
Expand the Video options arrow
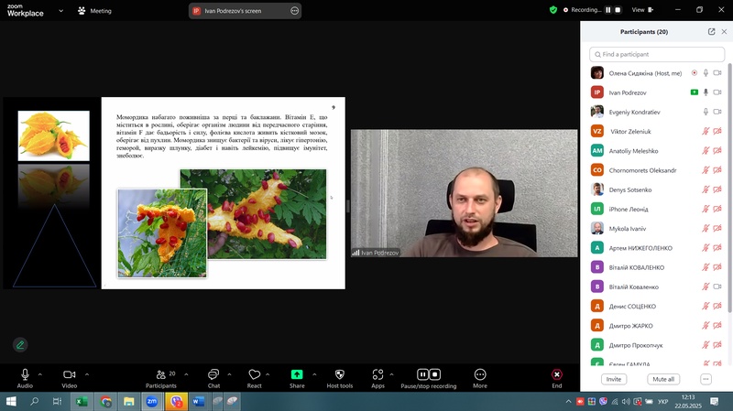click(87, 373)
